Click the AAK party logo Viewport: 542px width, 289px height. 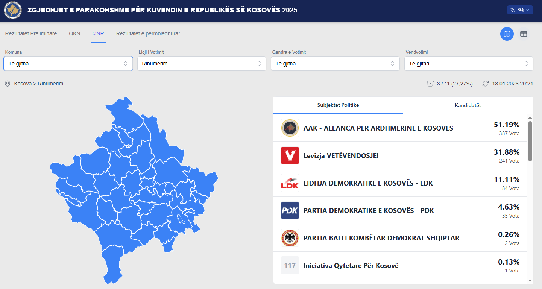290,128
